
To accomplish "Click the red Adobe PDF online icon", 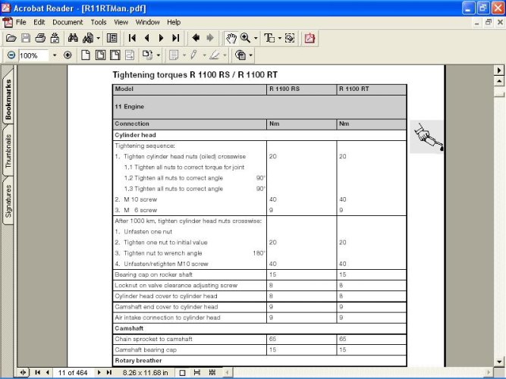I will pos(310,38).
